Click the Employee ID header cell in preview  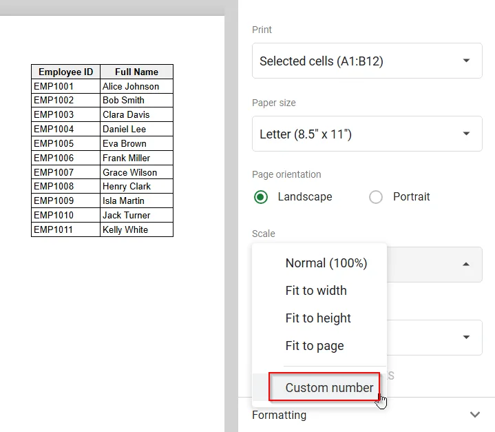[65, 72]
